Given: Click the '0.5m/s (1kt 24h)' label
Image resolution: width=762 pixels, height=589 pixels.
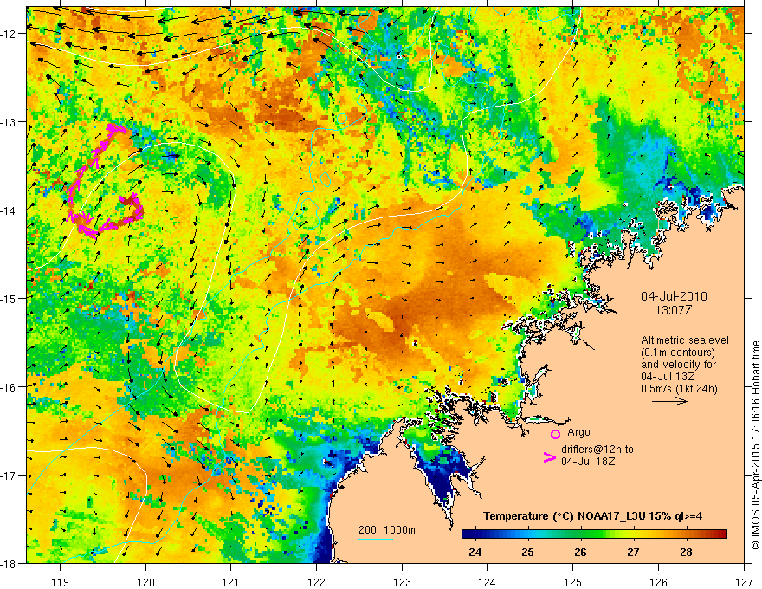Looking at the screenshot, I should point(679,389).
